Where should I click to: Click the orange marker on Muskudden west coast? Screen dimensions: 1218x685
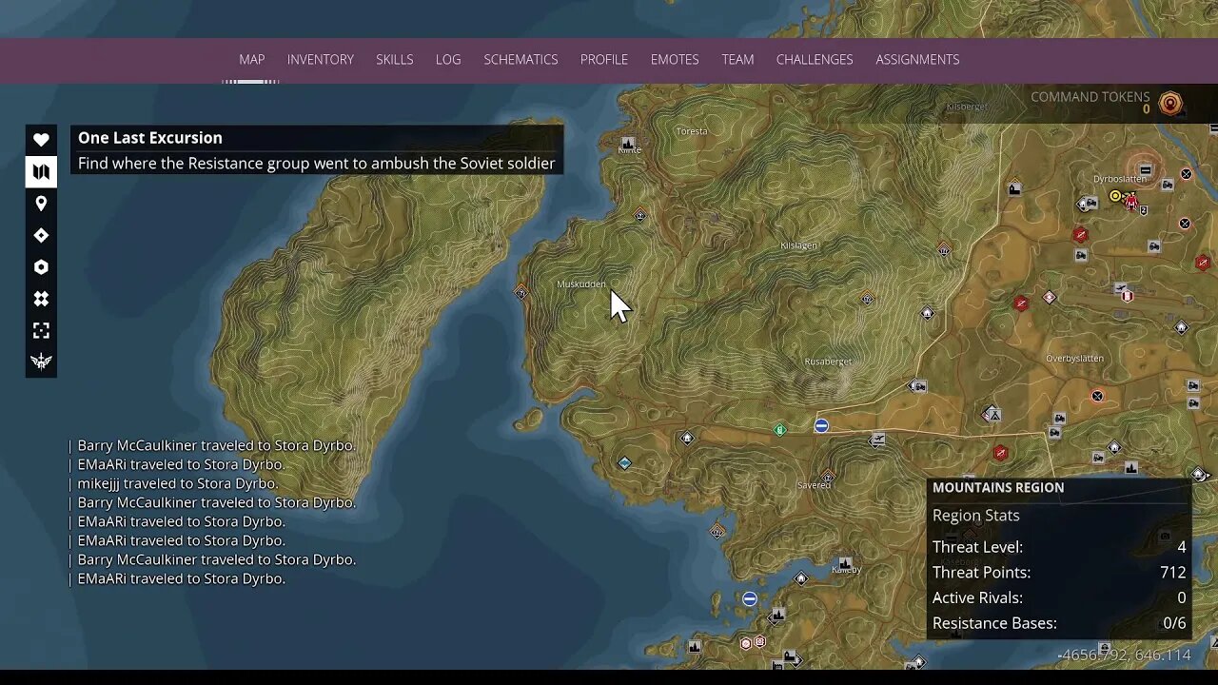coord(521,292)
